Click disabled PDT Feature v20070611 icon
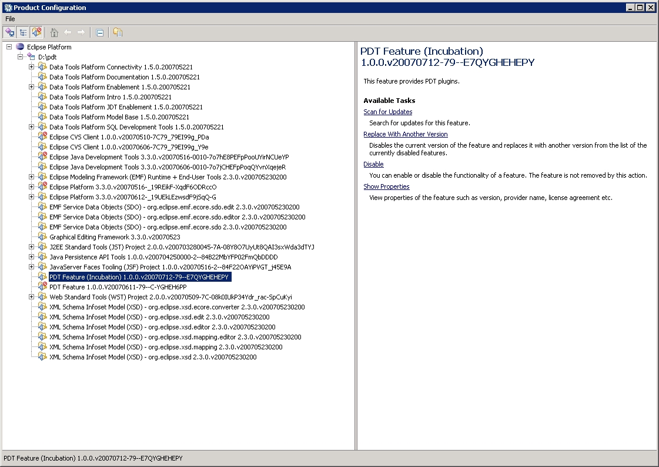 [42, 286]
